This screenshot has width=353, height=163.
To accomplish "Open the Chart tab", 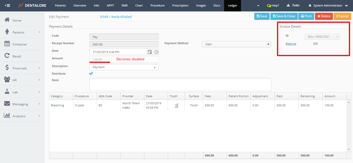I will point(139,5).
